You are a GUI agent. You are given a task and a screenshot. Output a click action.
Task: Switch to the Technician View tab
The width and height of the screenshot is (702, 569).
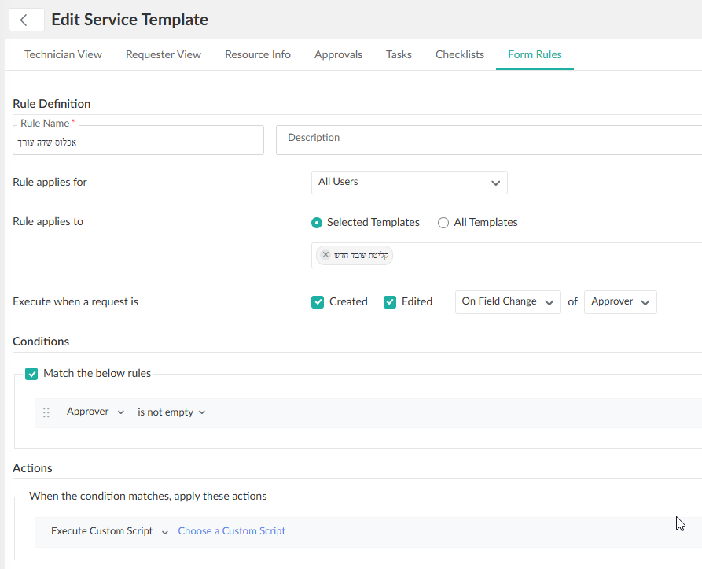[x=63, y=55]
